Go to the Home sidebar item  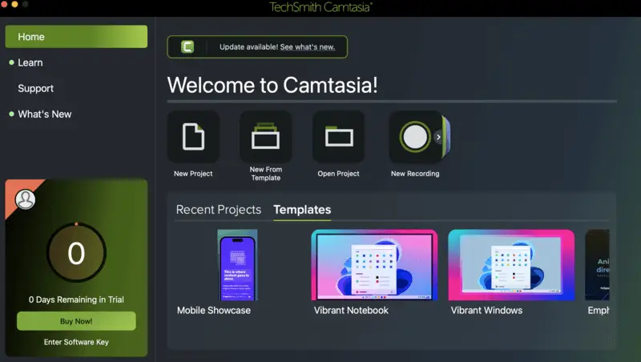[76, 36]
